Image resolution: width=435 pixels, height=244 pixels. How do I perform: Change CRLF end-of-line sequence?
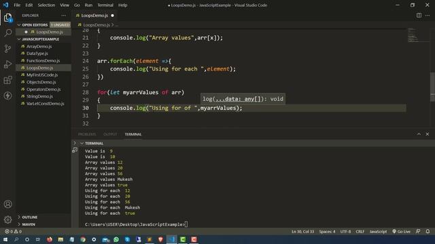click(x=360, y=232)
